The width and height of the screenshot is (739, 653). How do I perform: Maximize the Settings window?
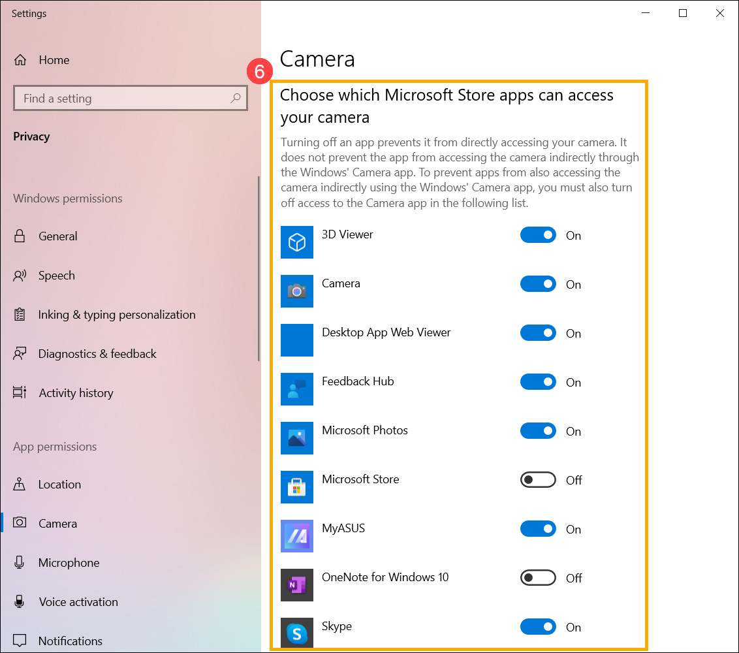point(682,13)
